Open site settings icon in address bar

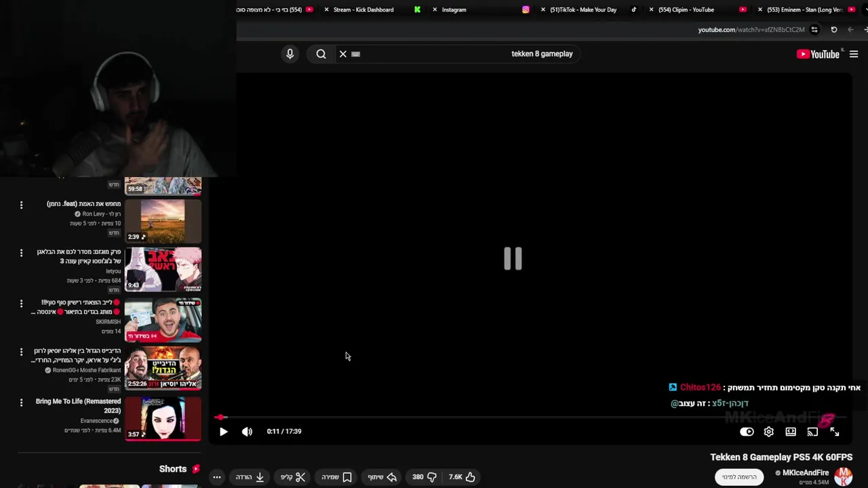point(814,30)
